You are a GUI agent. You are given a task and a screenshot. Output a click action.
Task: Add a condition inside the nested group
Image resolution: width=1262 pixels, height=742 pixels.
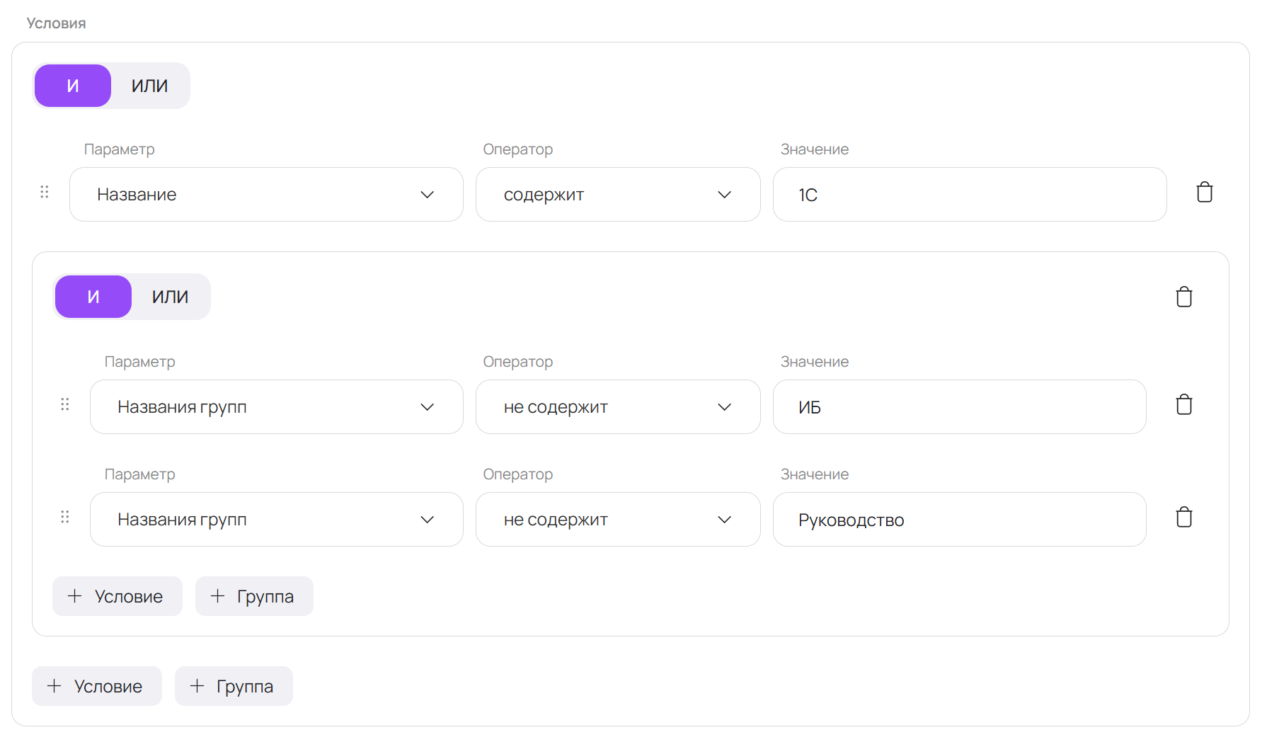tap(117, 596)
